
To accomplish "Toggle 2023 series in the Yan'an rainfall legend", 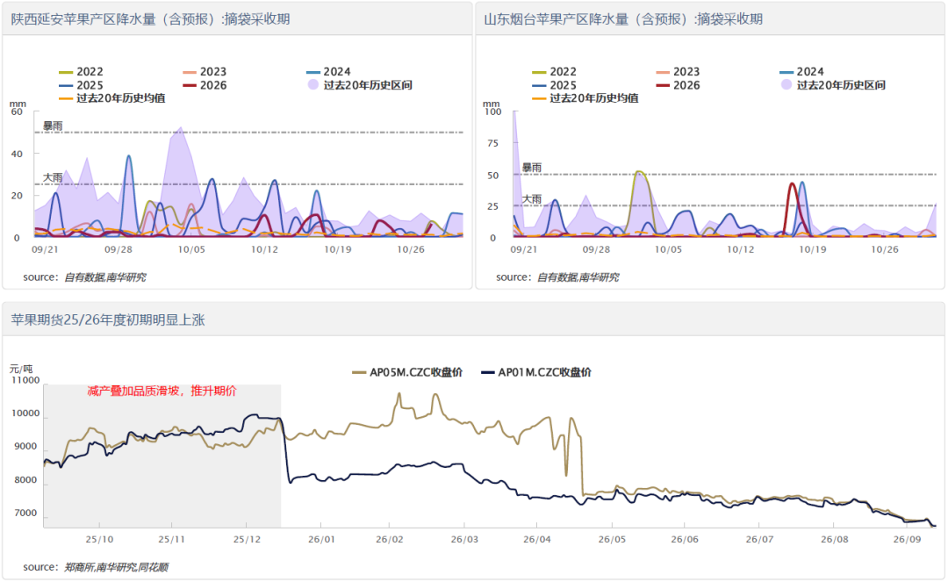I will (x=205, y=72).
